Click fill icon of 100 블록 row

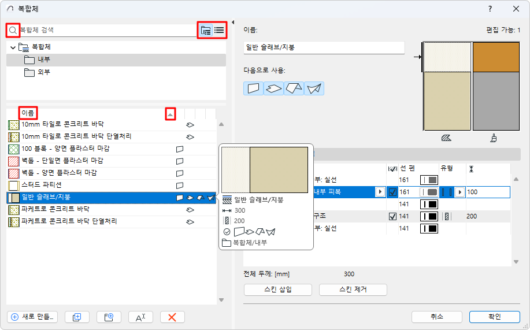pyautogui.click(x=14, y=149)
